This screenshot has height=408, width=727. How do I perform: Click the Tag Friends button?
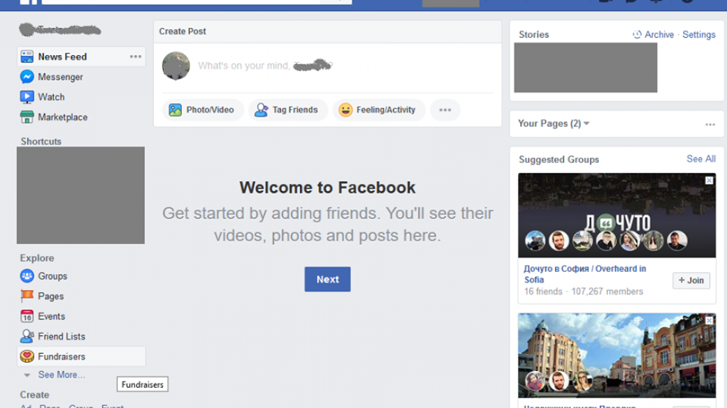tap(288, 110)
